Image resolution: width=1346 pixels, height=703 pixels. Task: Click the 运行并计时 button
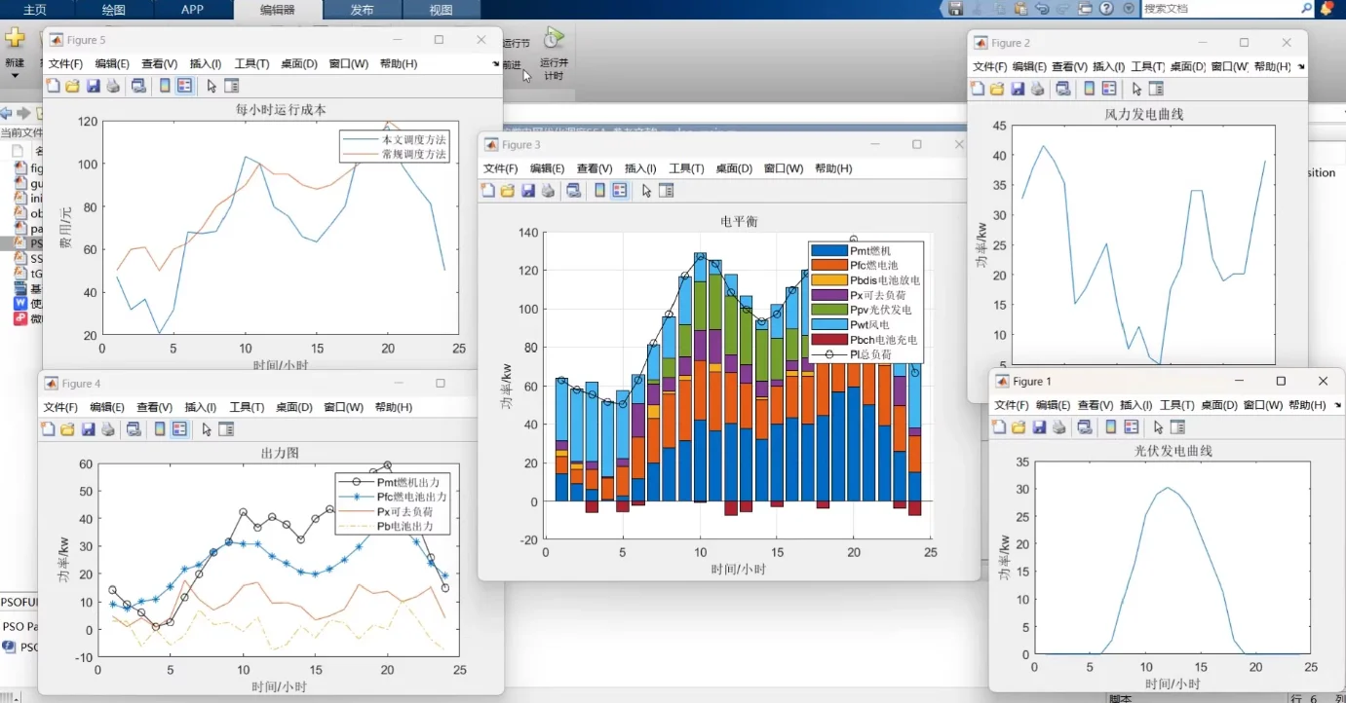pos(554,55)
